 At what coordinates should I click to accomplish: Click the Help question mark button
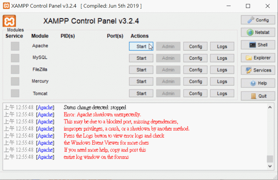coord(258,83)
